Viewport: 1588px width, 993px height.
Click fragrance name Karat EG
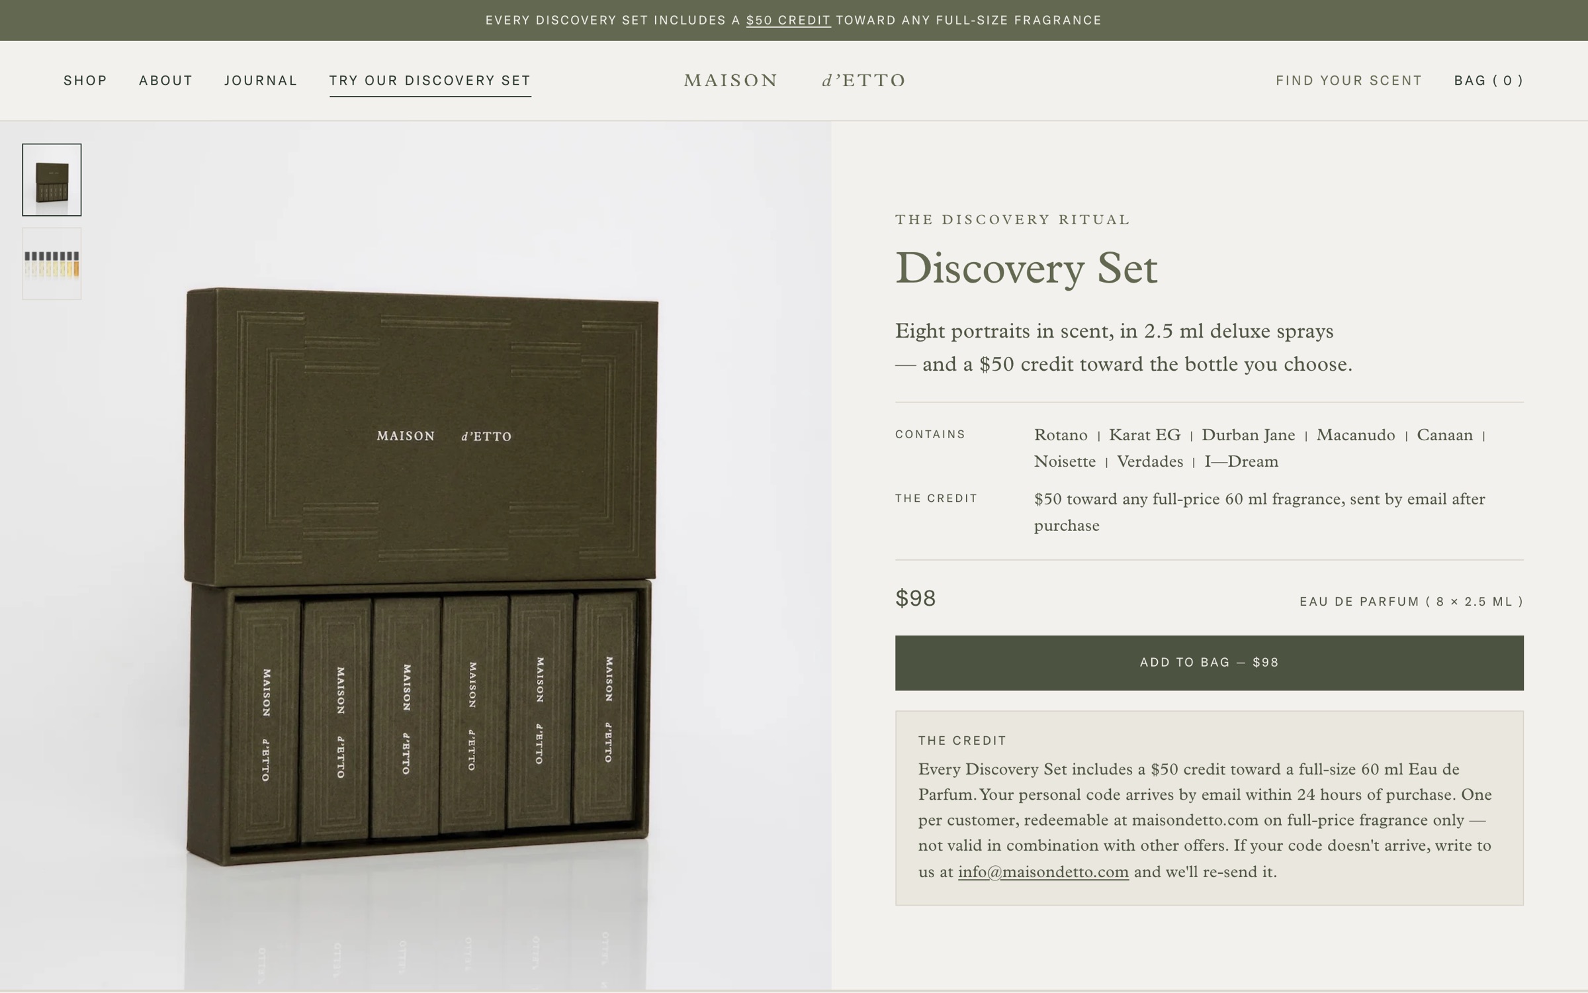click(x=1145, y=435)
